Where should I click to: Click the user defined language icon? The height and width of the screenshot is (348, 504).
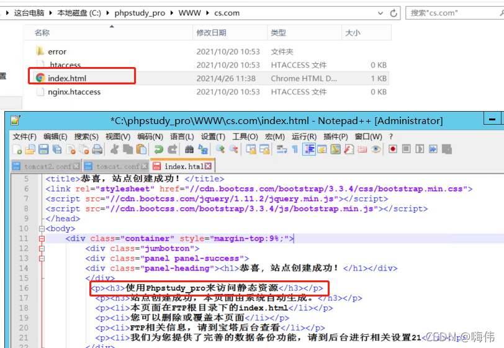322,149
